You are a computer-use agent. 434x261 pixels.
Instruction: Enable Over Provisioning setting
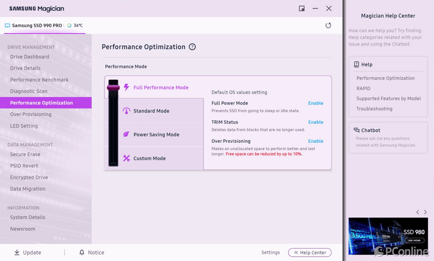[315, 141]
